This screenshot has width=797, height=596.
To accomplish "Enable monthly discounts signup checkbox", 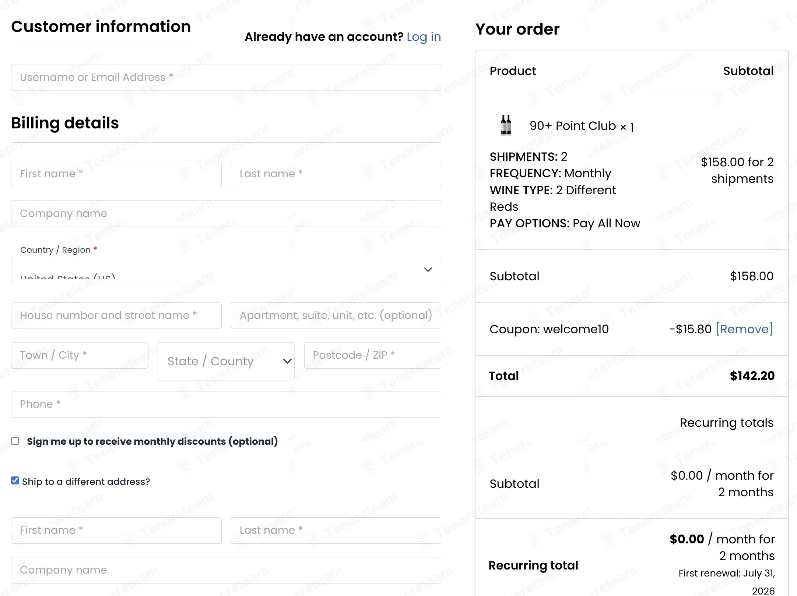I will click(x=15, y=441).
